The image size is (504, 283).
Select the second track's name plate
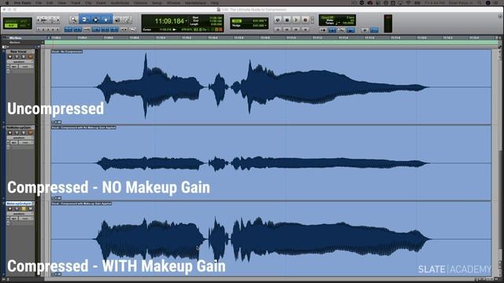tap(20, 127)
